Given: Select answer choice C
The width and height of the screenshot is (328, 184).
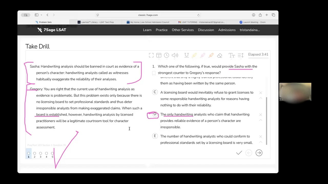Looking at the screenshot, I should coord(155,92).
